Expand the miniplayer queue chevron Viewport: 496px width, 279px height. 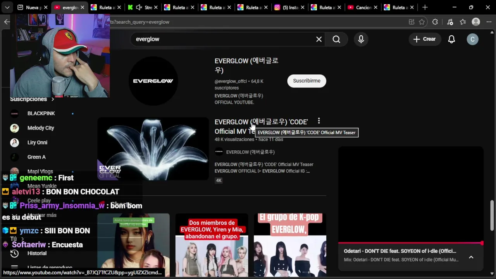tap(471, 257)
